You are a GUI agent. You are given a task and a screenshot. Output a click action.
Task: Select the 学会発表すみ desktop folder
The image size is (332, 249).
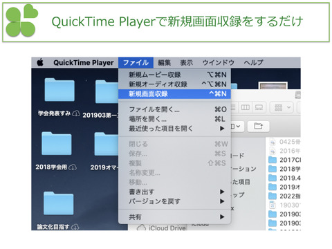coord(59,90)
